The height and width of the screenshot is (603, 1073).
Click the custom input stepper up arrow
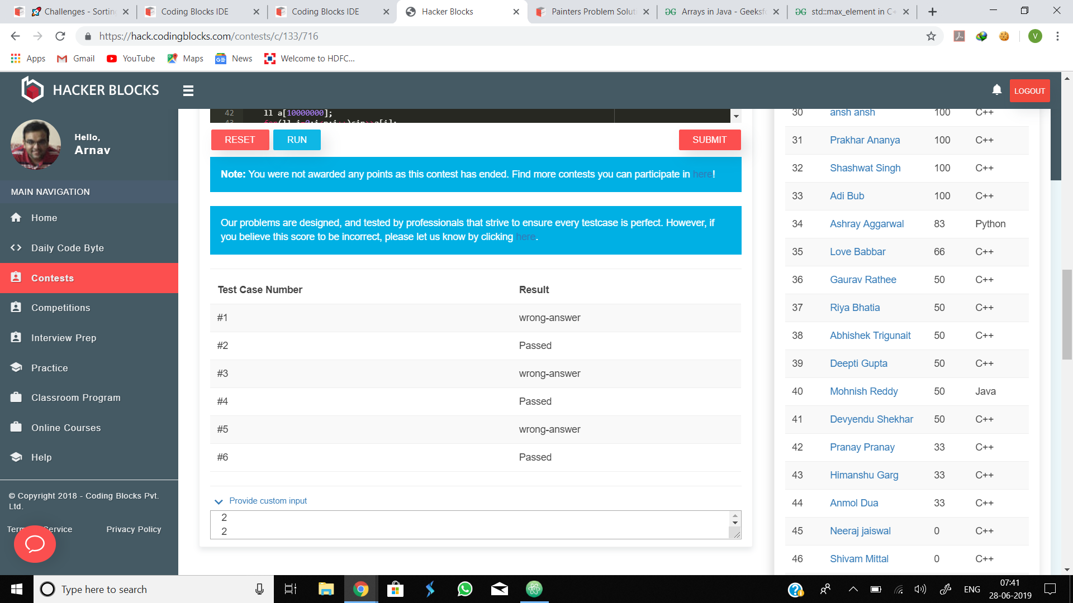(x=735, y=515)
